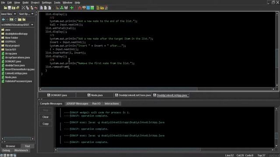Switch to the Node.java editor tab

pos(95,95)
